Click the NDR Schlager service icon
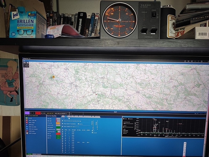This screenshot has width=209, height=157. point(27,133)
